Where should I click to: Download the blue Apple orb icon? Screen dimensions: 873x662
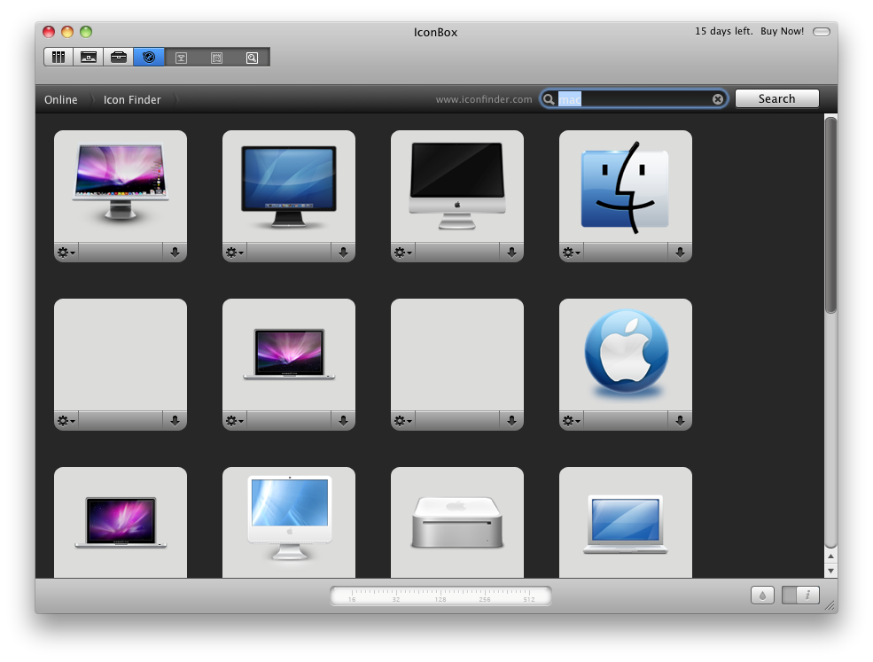680,421
